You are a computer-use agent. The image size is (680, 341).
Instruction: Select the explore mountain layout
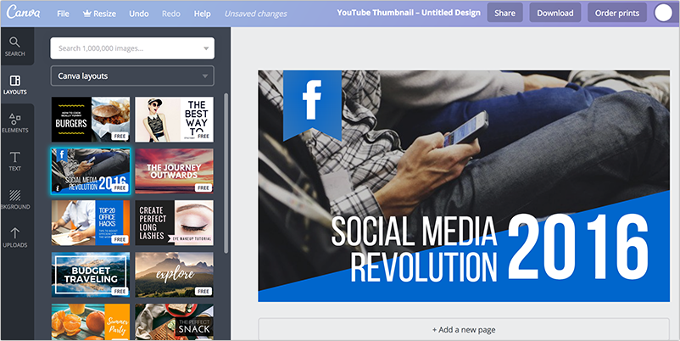point(175,275)
